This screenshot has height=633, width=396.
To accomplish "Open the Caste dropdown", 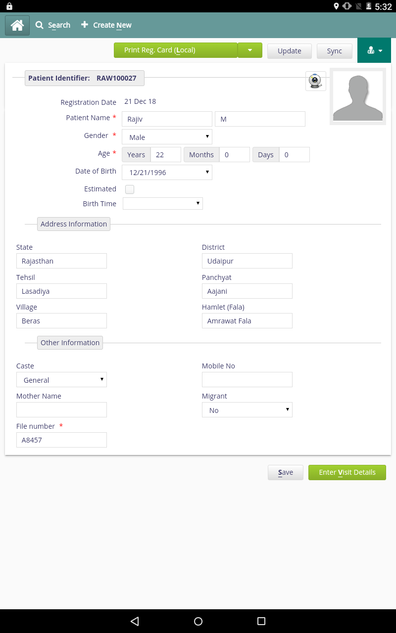I will [x=61, y=380].
